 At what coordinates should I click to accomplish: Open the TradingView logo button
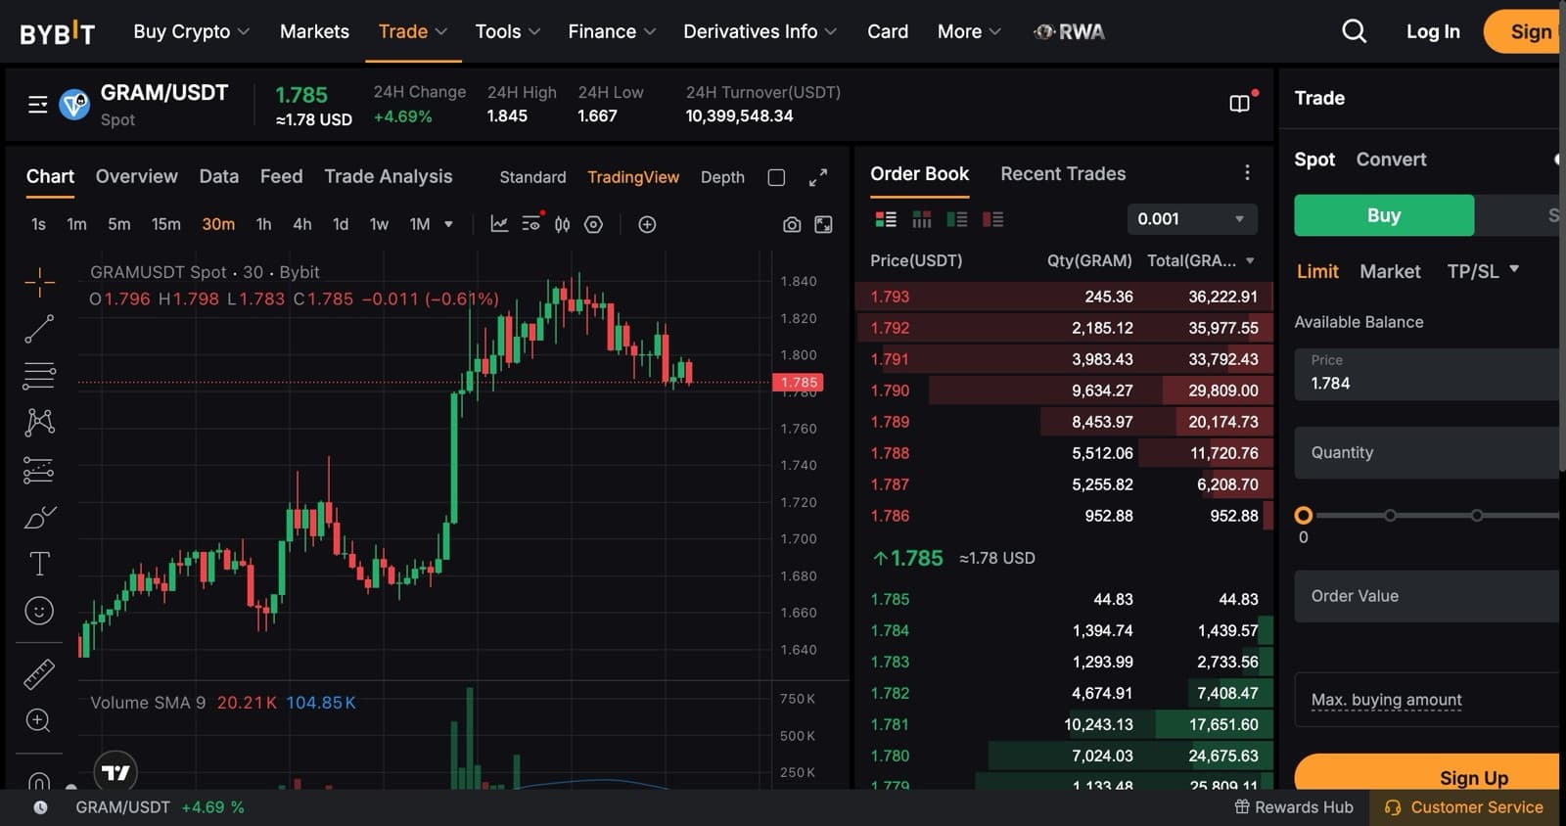115,772
